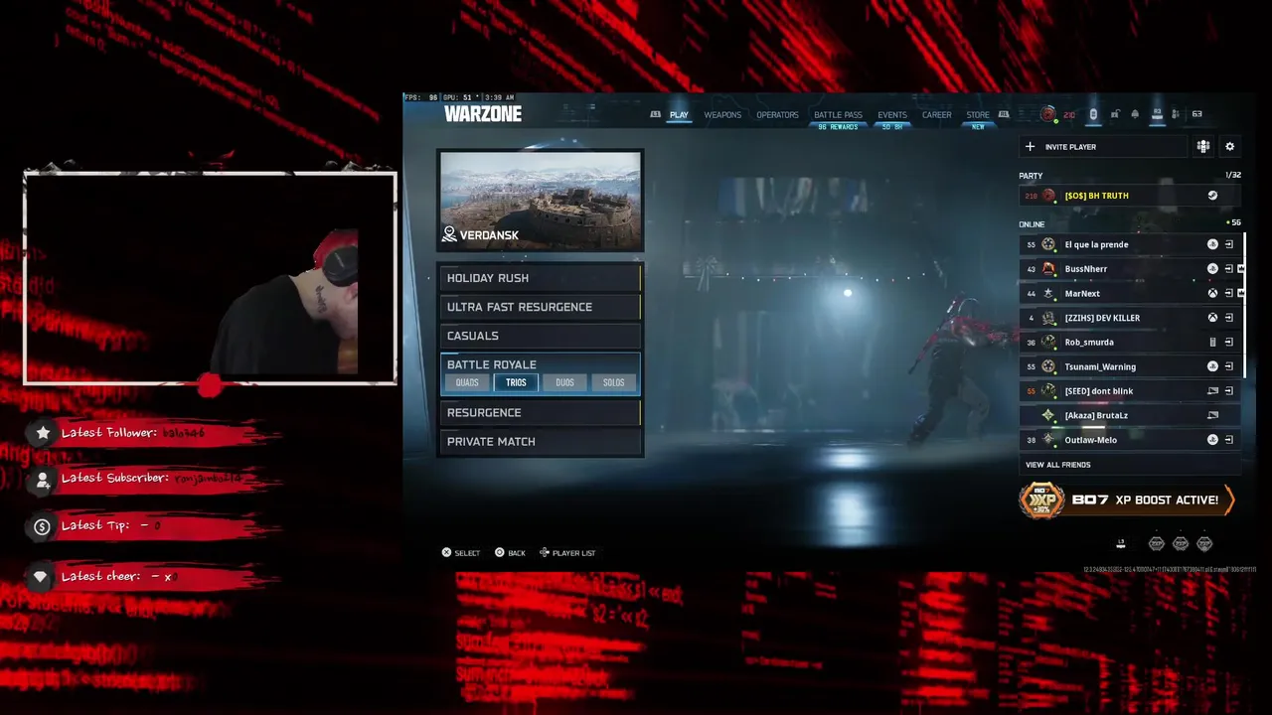This screenshot has height=715, width=1272.
Task: Click join icon on El que la prende row
Action: coord(1229,244)
